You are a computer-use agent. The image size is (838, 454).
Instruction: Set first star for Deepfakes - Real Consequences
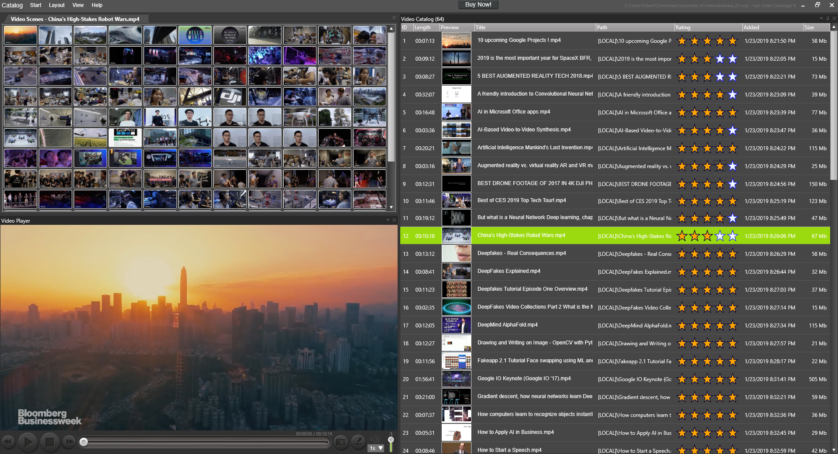682,254
